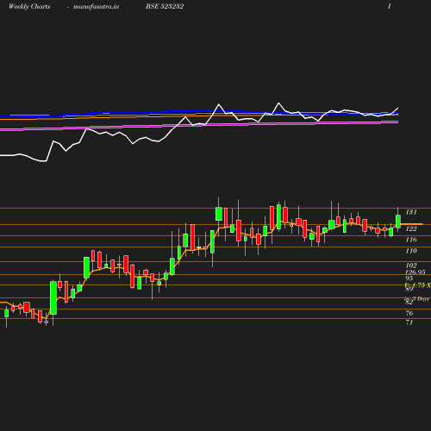Click the 95 price axis label

point(409,278)
